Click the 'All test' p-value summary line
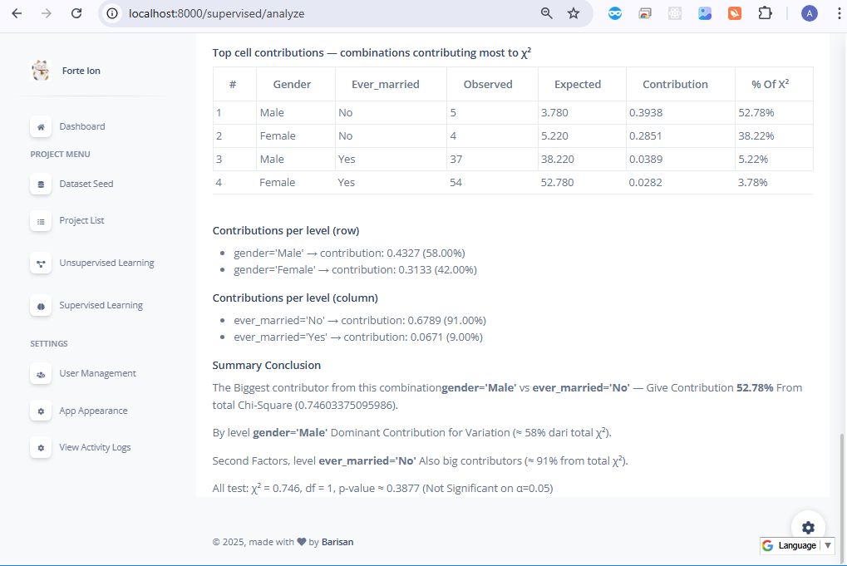The width and height of the screenshot is (847, 566). [382, 488]
